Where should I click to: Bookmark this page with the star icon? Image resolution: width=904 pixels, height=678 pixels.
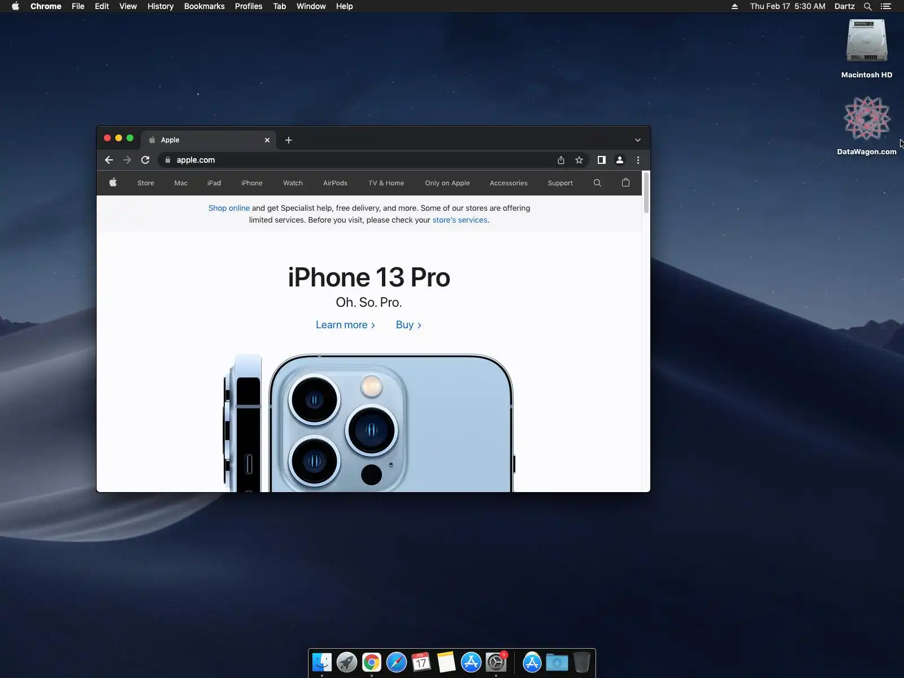tap(579, 160)
